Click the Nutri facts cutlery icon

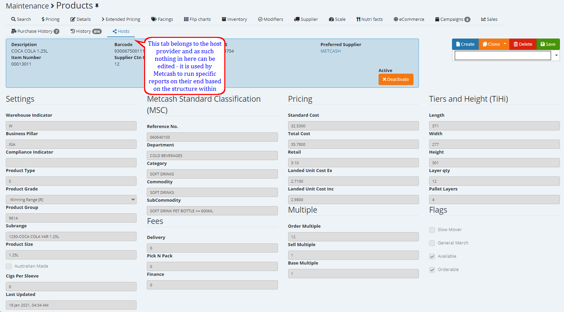pyautogui.click(x=358, y=19)
